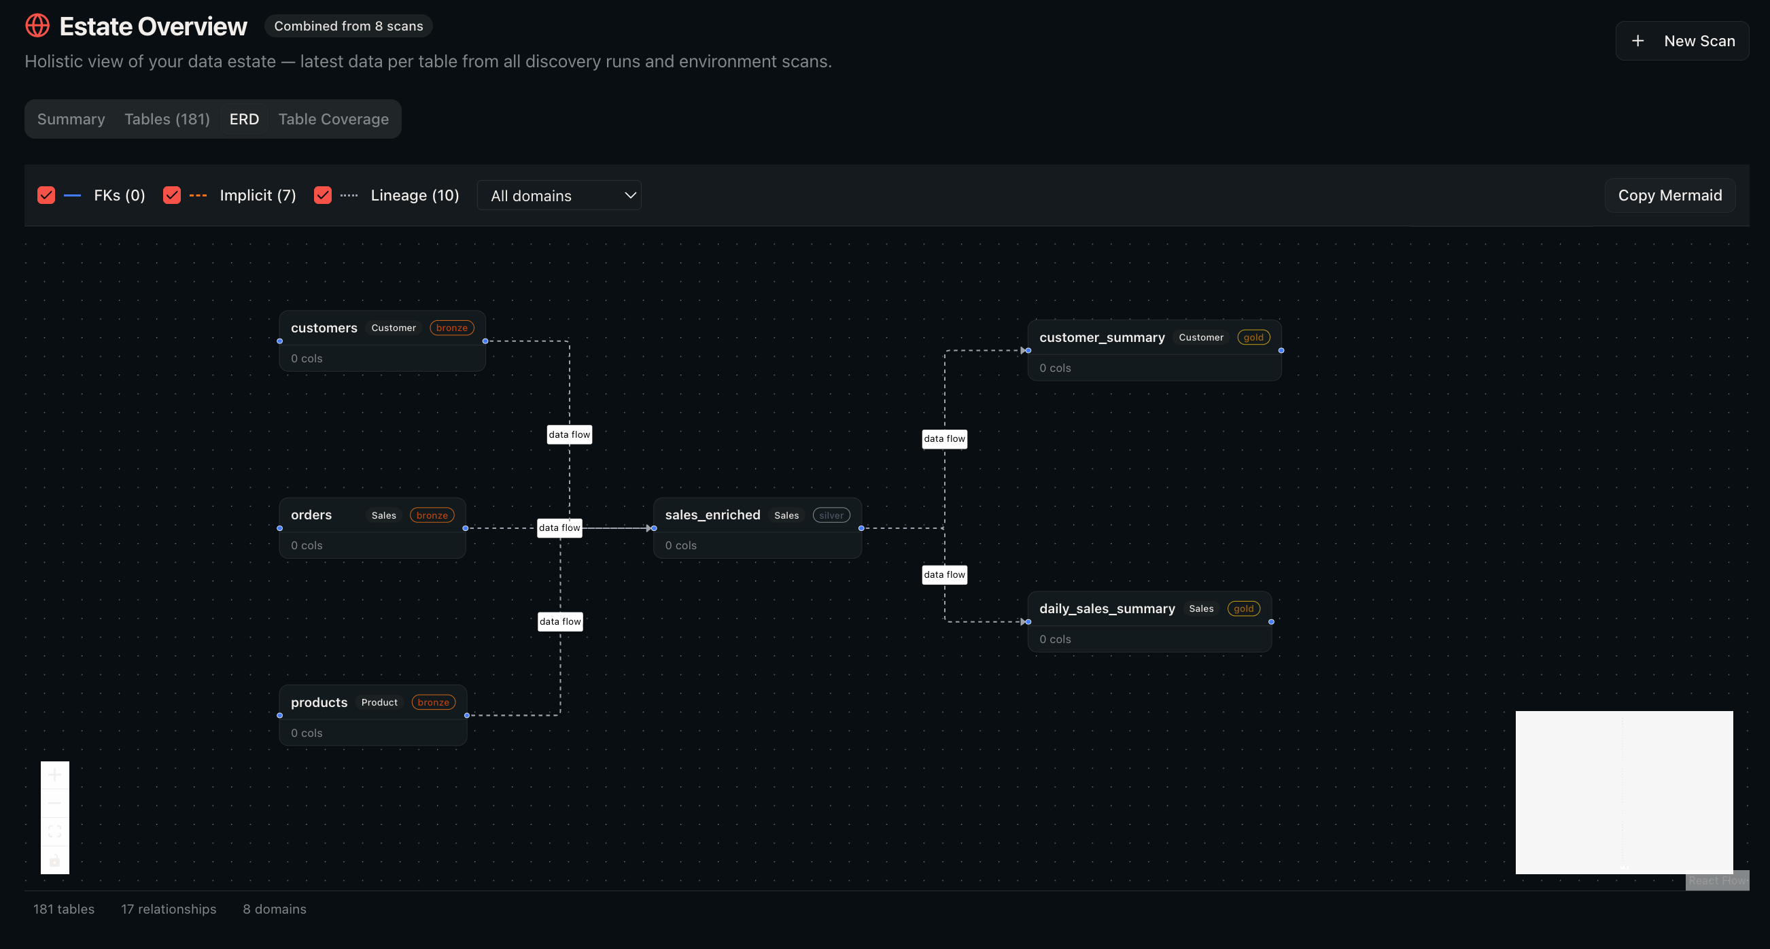Click the plus icon in New Scan

tap(1637, 41)
